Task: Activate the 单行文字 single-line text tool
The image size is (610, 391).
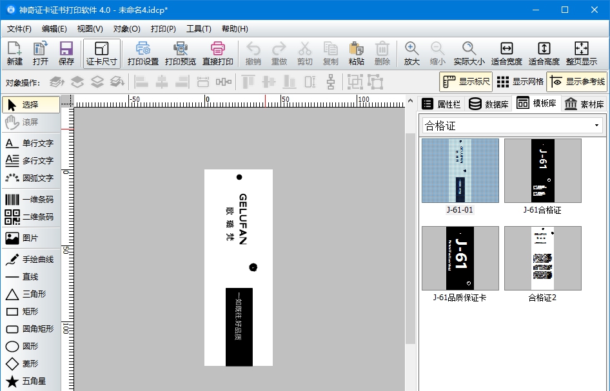Action: click(30, 142)
